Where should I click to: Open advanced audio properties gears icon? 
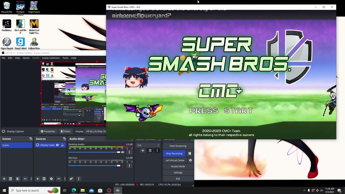pos(71,179)
